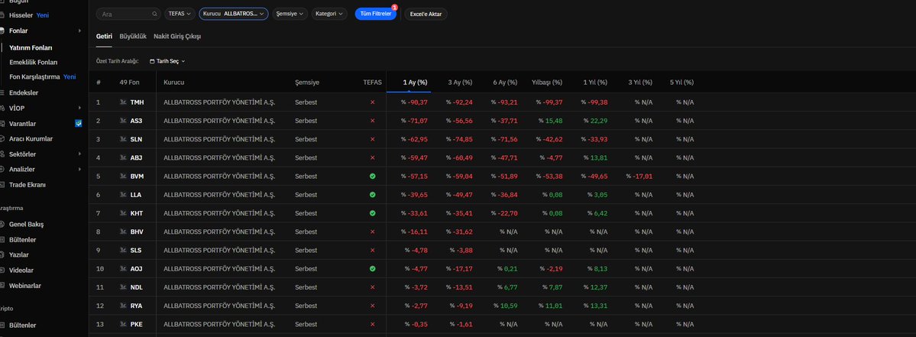916x337 pixels.
Task: Click the PKE fund logo icon
Action: coord(123,324)
